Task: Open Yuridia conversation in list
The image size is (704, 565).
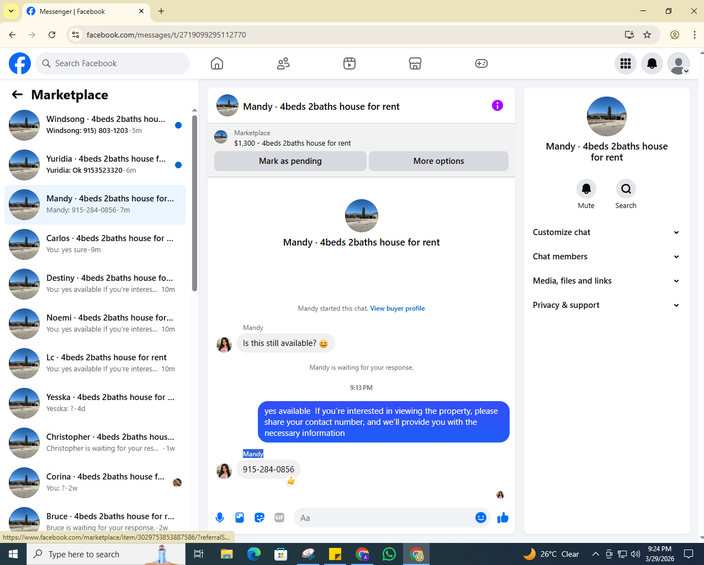Action: pyautogui.click(x=95, y=165)
